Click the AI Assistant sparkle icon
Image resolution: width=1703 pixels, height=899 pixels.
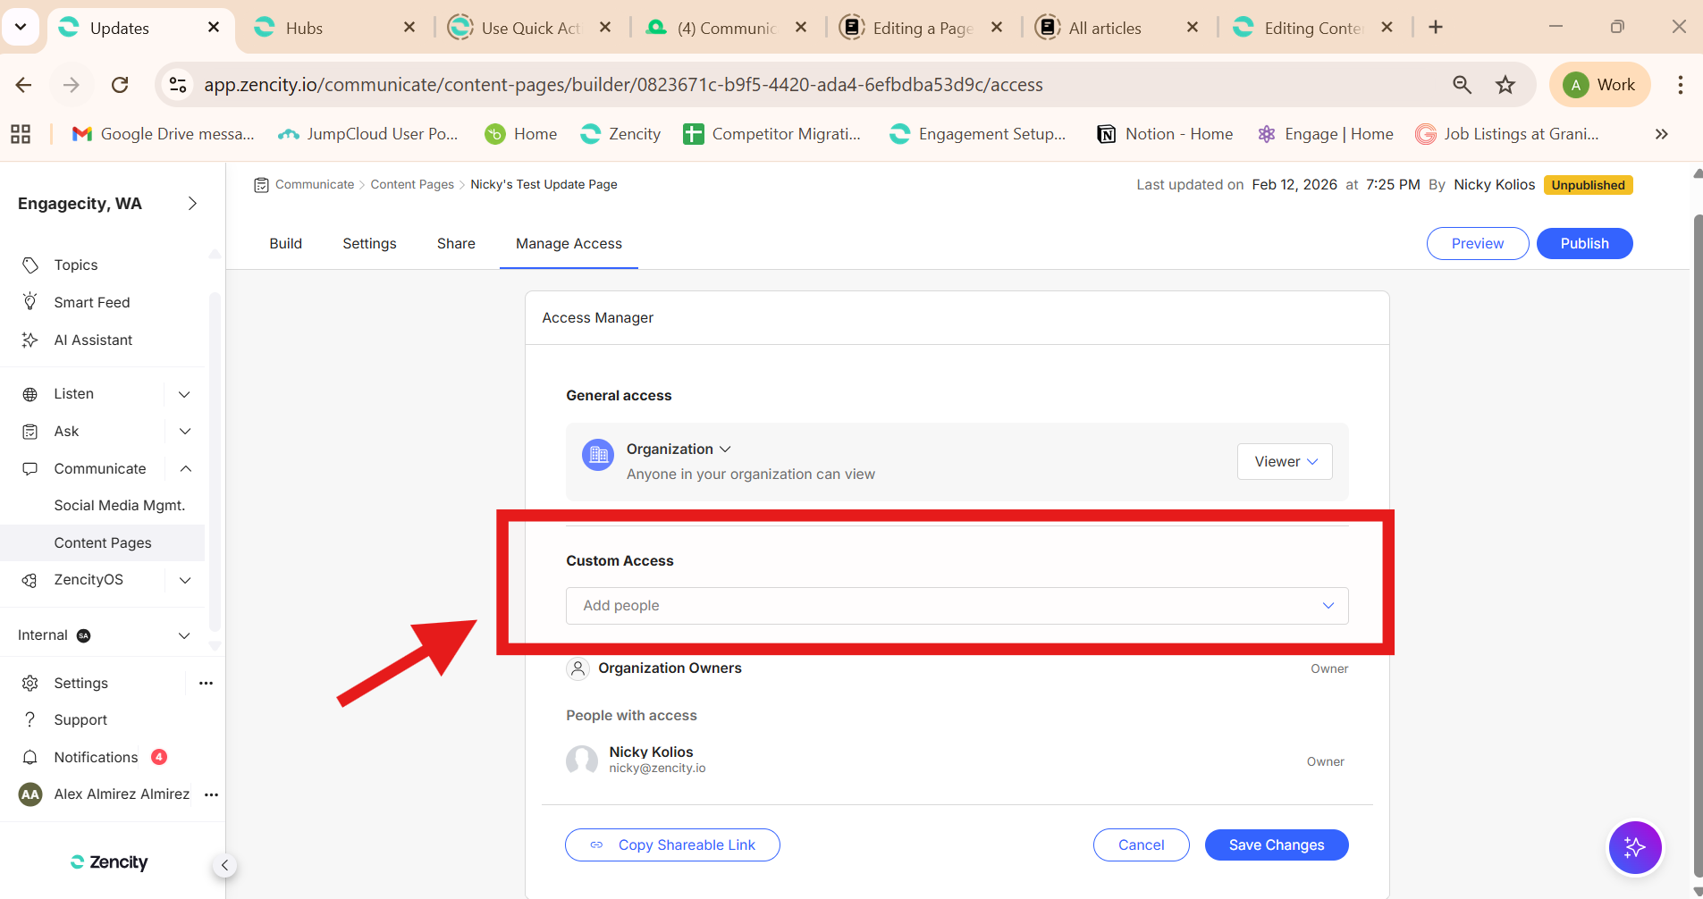(30, 340)
